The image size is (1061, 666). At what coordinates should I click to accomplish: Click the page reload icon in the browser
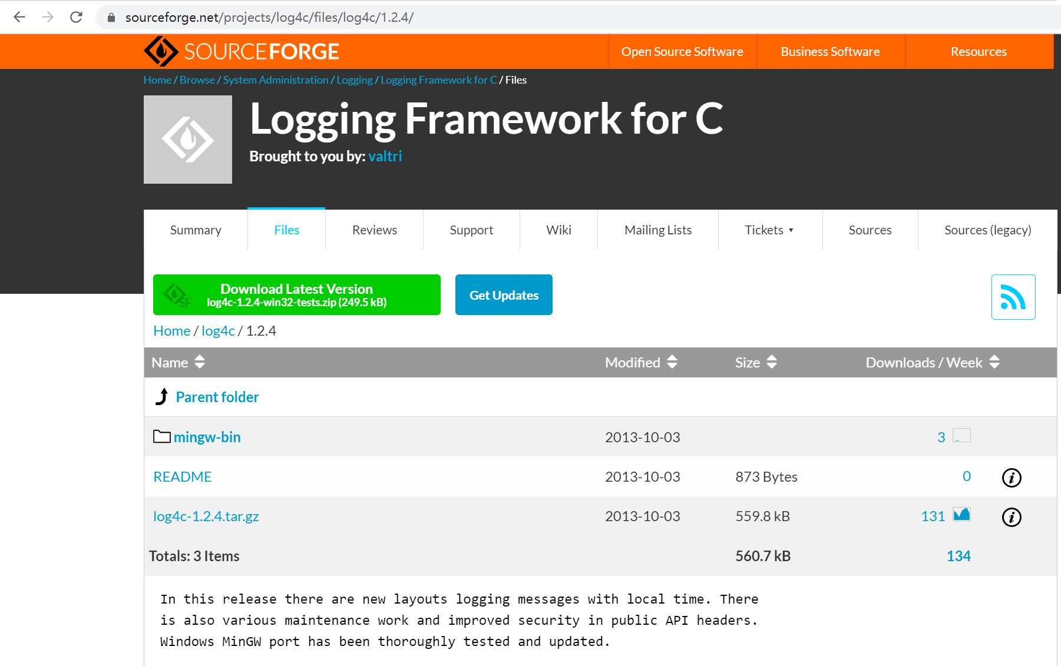[x=77, y=17]
